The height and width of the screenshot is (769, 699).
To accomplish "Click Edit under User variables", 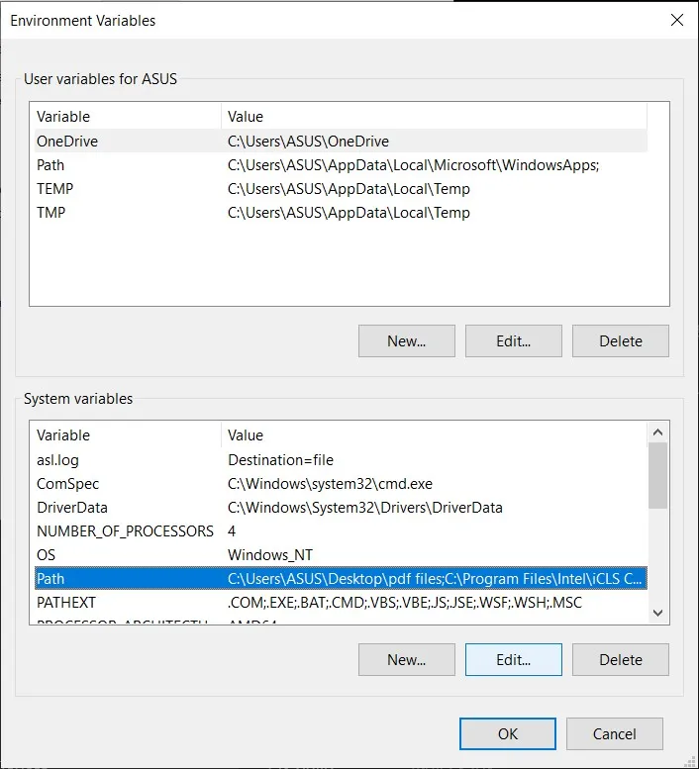I will pos(513,340).
